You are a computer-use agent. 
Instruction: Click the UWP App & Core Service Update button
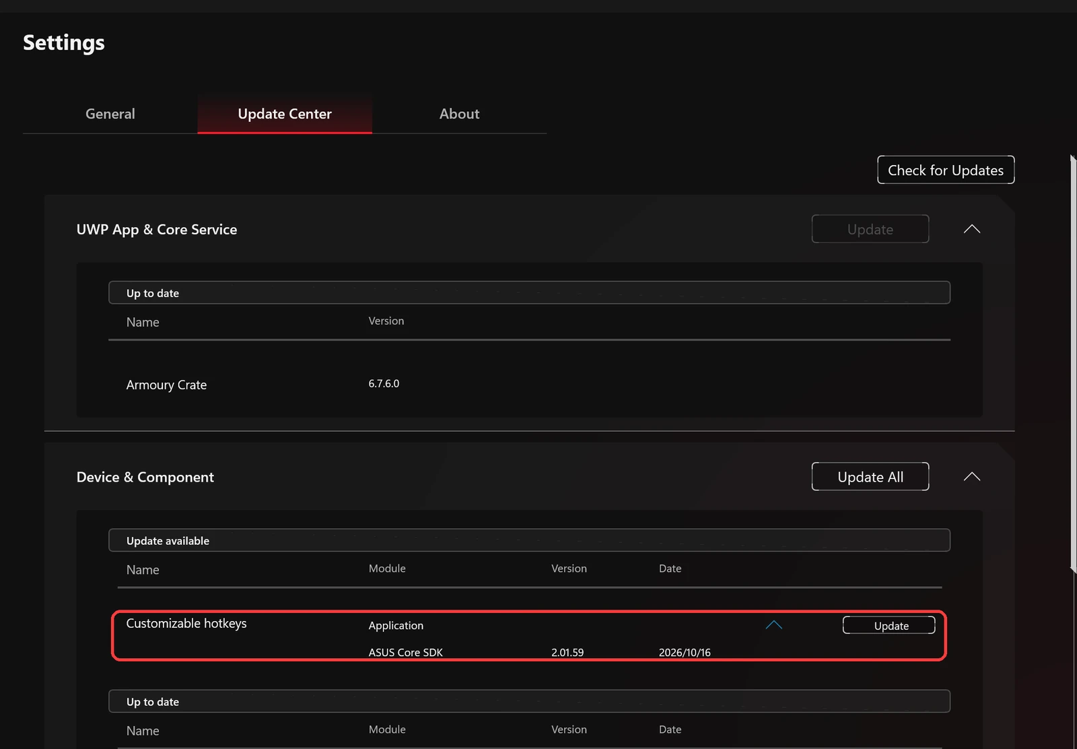870,229
